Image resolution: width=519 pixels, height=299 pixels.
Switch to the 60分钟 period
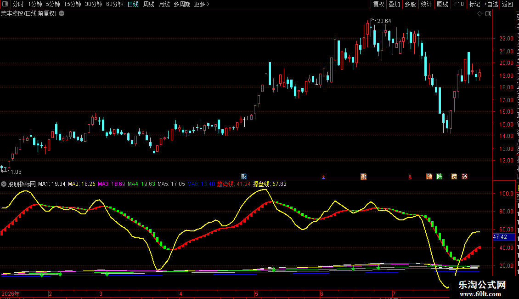(x=114, y=4)
